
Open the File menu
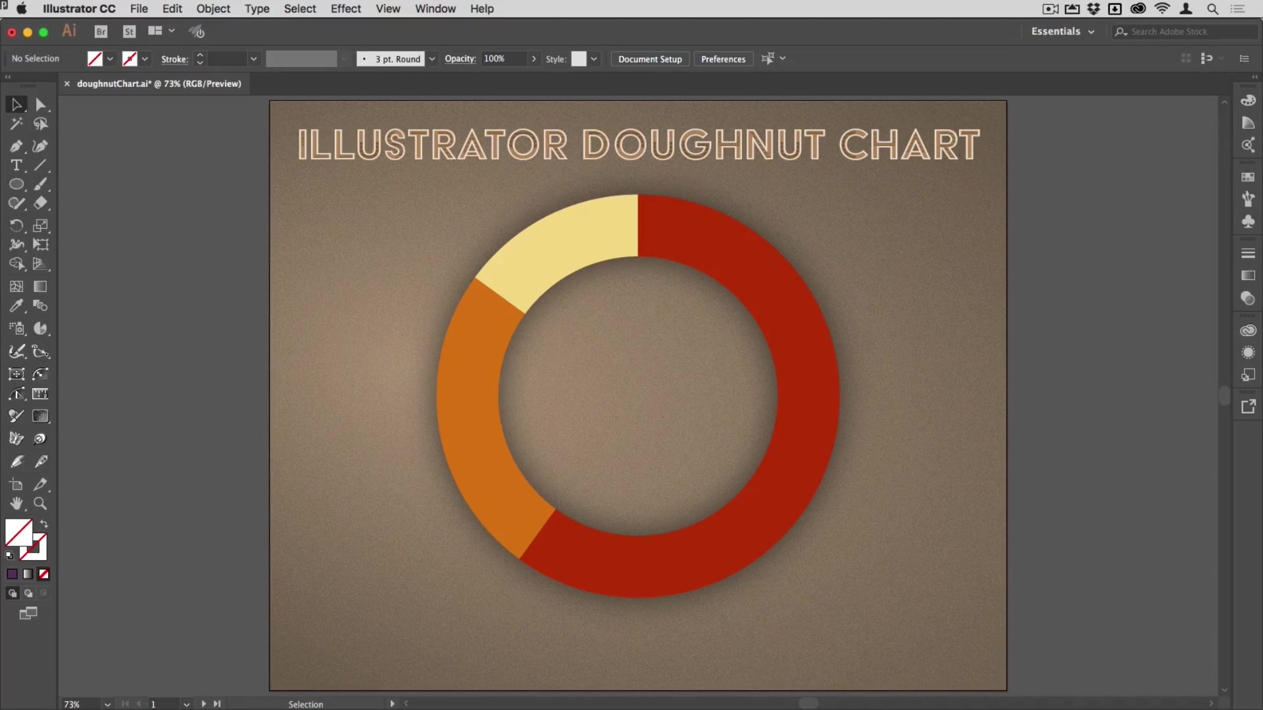(x=139, y=9)
